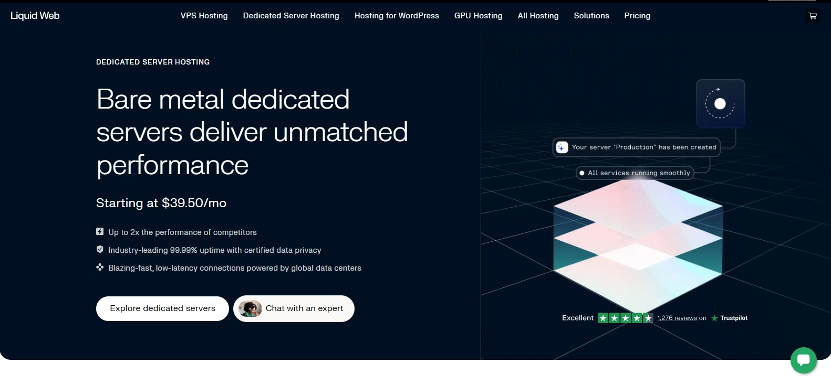Screen dimensions: 831x385
Task: Click the green Trustpilot star rating
Action: click(626, 318)
